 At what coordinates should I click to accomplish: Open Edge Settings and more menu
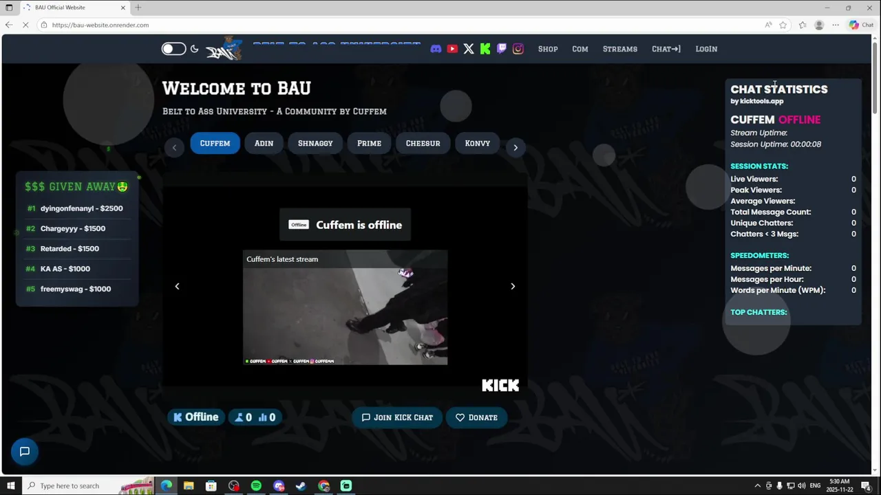836,25
